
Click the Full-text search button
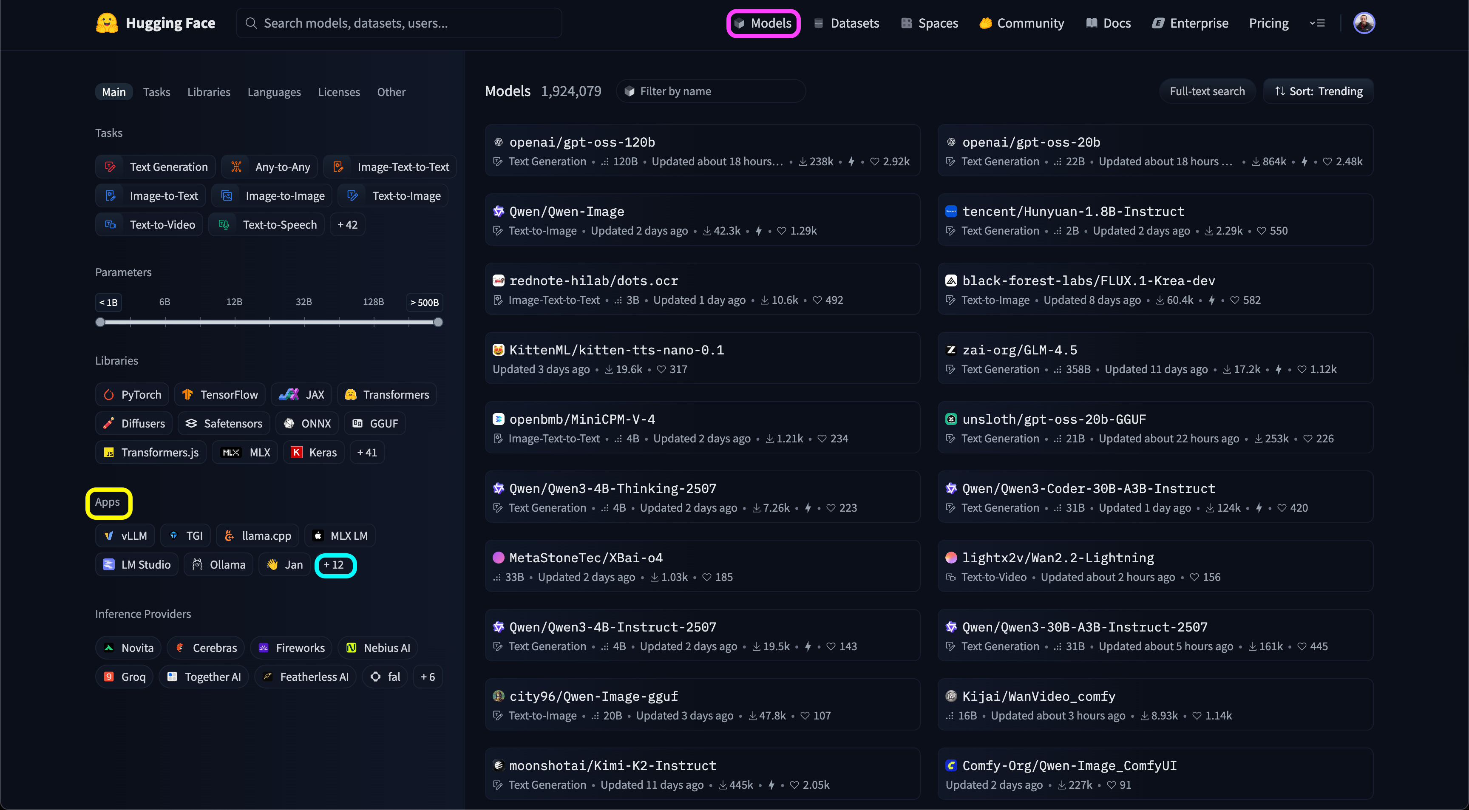click(x=1207, y=91)
